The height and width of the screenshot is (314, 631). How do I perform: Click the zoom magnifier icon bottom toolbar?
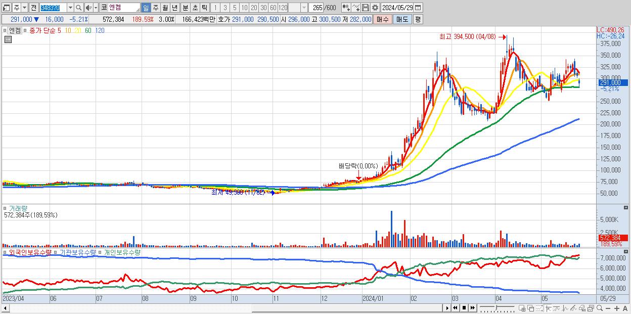(x=600, y=308)
